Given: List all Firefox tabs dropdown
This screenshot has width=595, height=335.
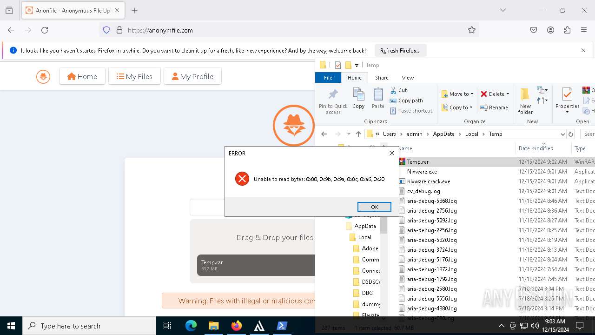Looking at the screenshot, I should (502, 10).
